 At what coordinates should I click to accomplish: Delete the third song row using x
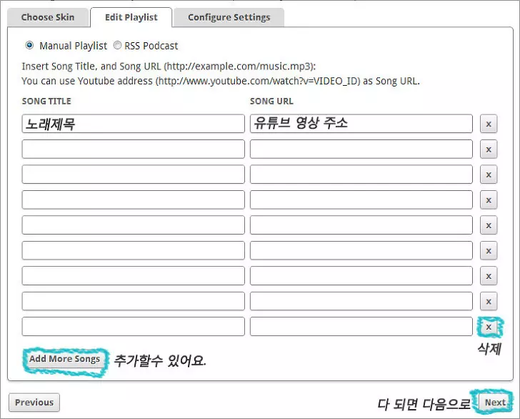pos(489,174)
